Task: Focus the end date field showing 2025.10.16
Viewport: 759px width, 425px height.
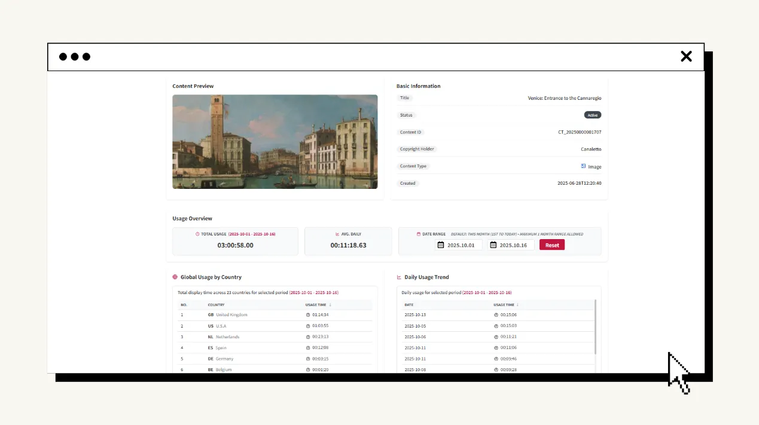Action: (511, 245)
